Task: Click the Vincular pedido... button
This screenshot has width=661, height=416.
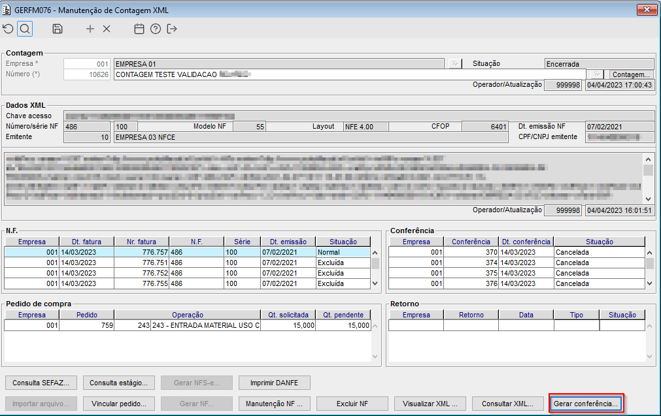Action: 118,404
